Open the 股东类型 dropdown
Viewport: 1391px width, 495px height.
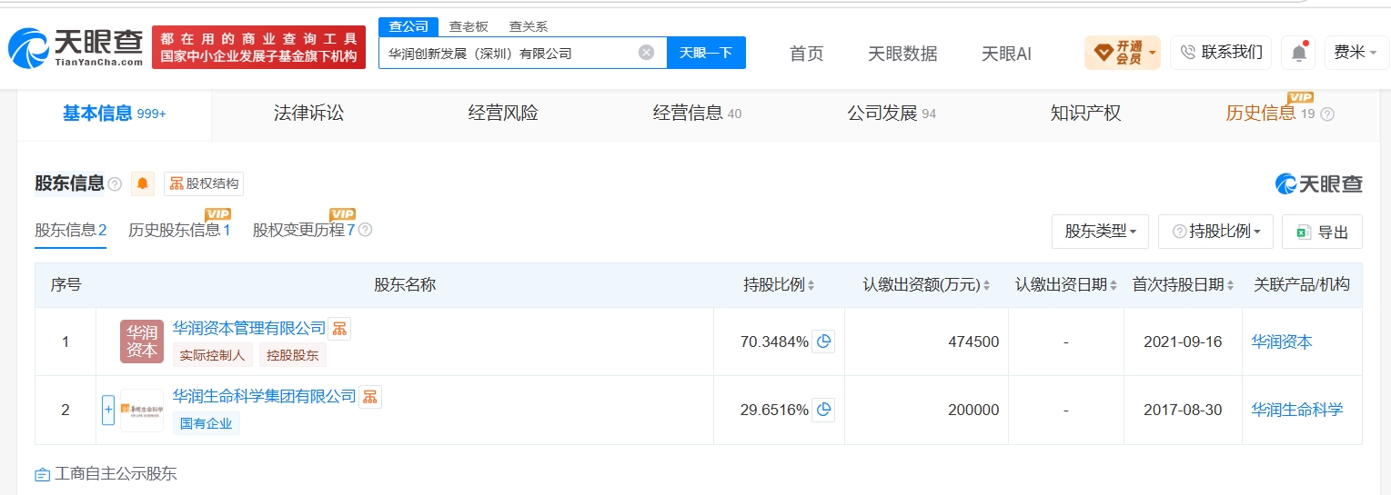pos(1100,232)
